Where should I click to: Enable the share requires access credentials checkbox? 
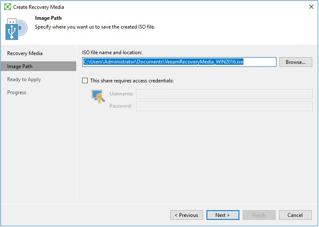(x=85, y=81)
